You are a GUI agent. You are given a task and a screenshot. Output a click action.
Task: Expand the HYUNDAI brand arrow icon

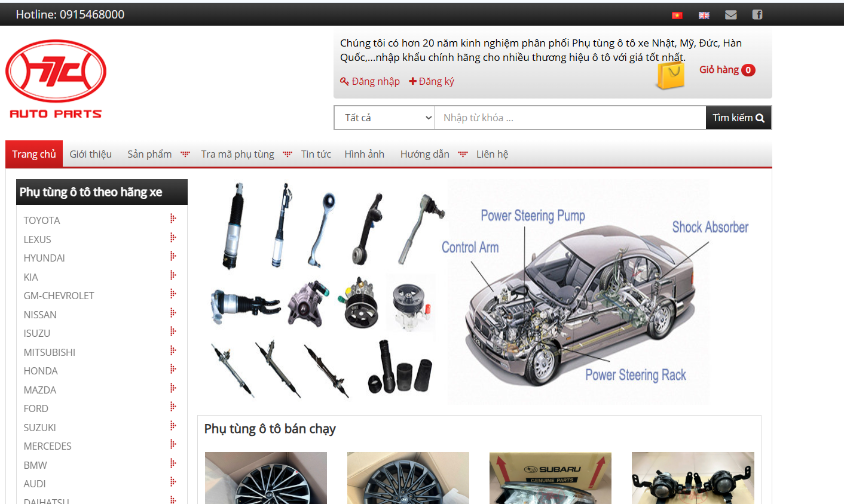click(x=173, y=256)
